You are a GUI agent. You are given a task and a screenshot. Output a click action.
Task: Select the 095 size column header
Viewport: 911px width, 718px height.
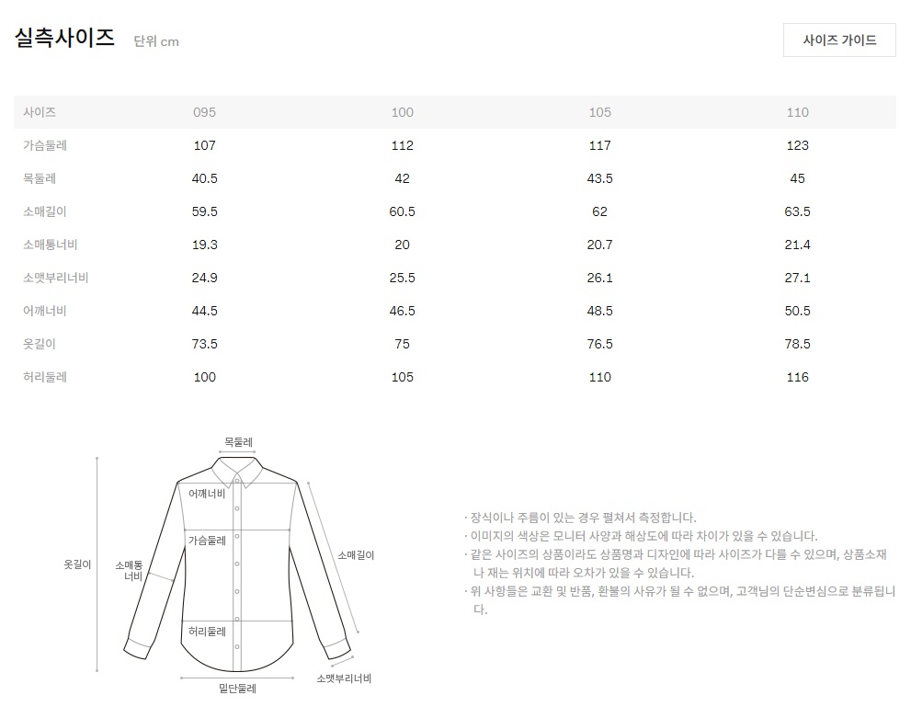204,112
